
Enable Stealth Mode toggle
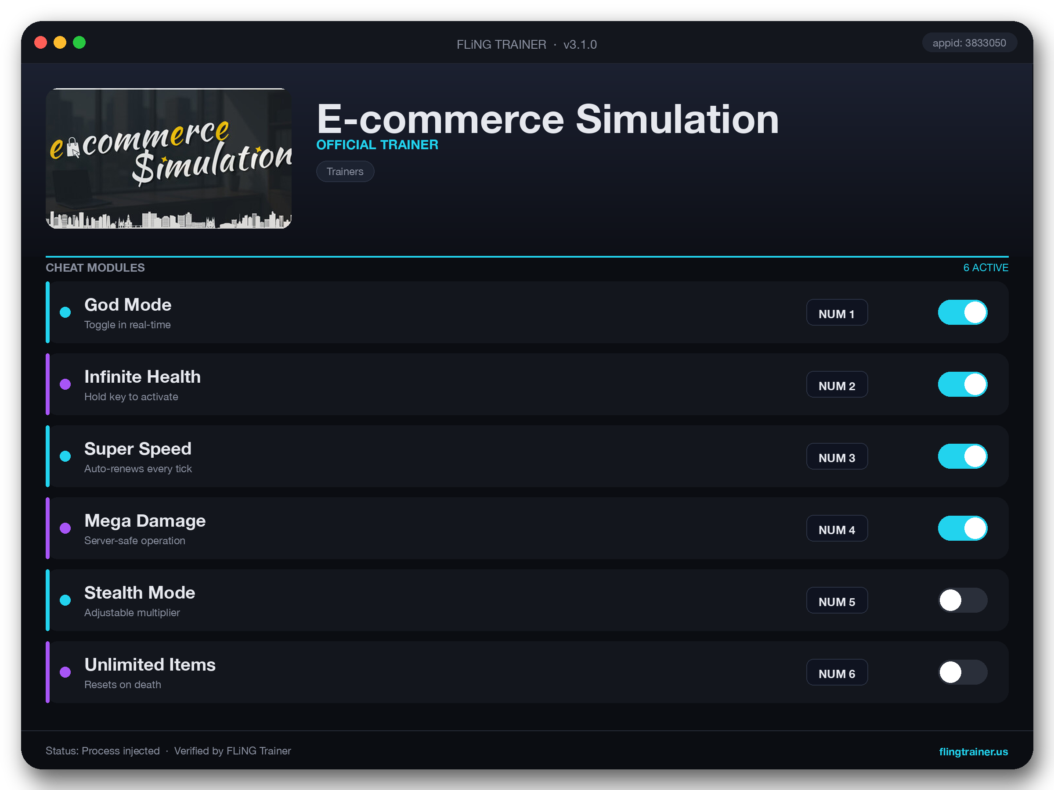[x=962, y=600]
